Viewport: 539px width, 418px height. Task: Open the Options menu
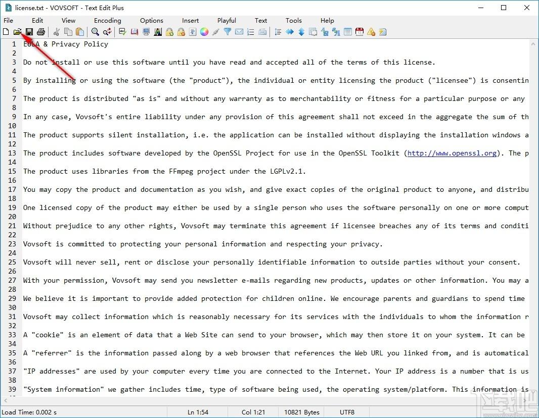point(152,21)
